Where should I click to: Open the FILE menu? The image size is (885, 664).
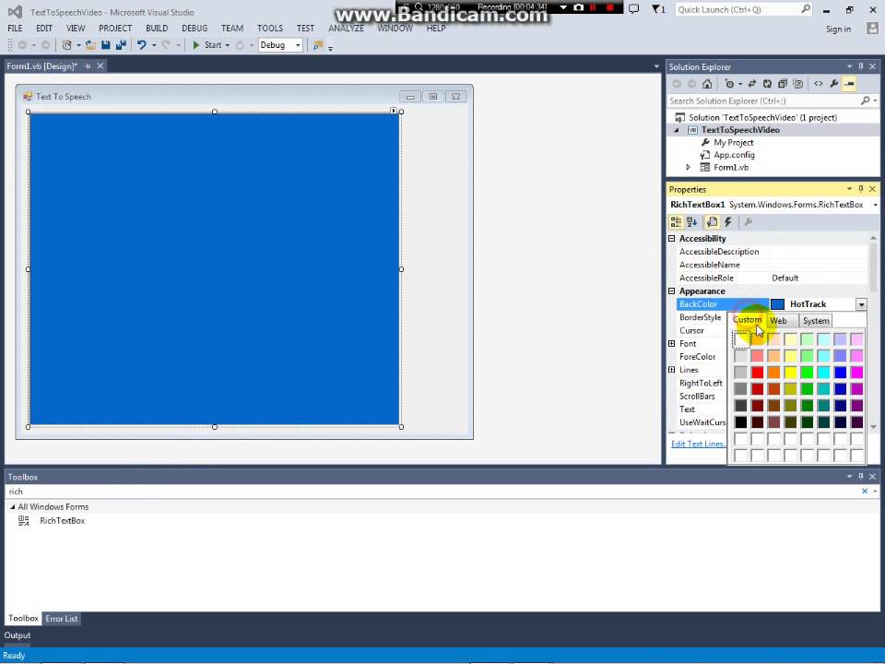16,29
